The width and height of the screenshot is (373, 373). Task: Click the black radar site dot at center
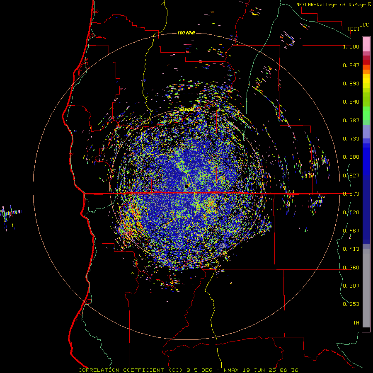coord(187,186)
